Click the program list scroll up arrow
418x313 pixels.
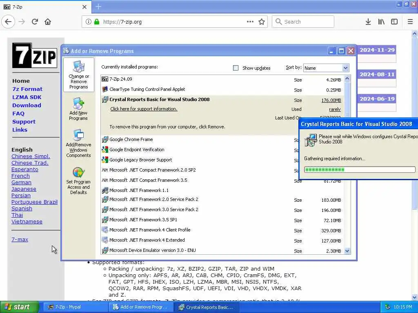[347, 78]
